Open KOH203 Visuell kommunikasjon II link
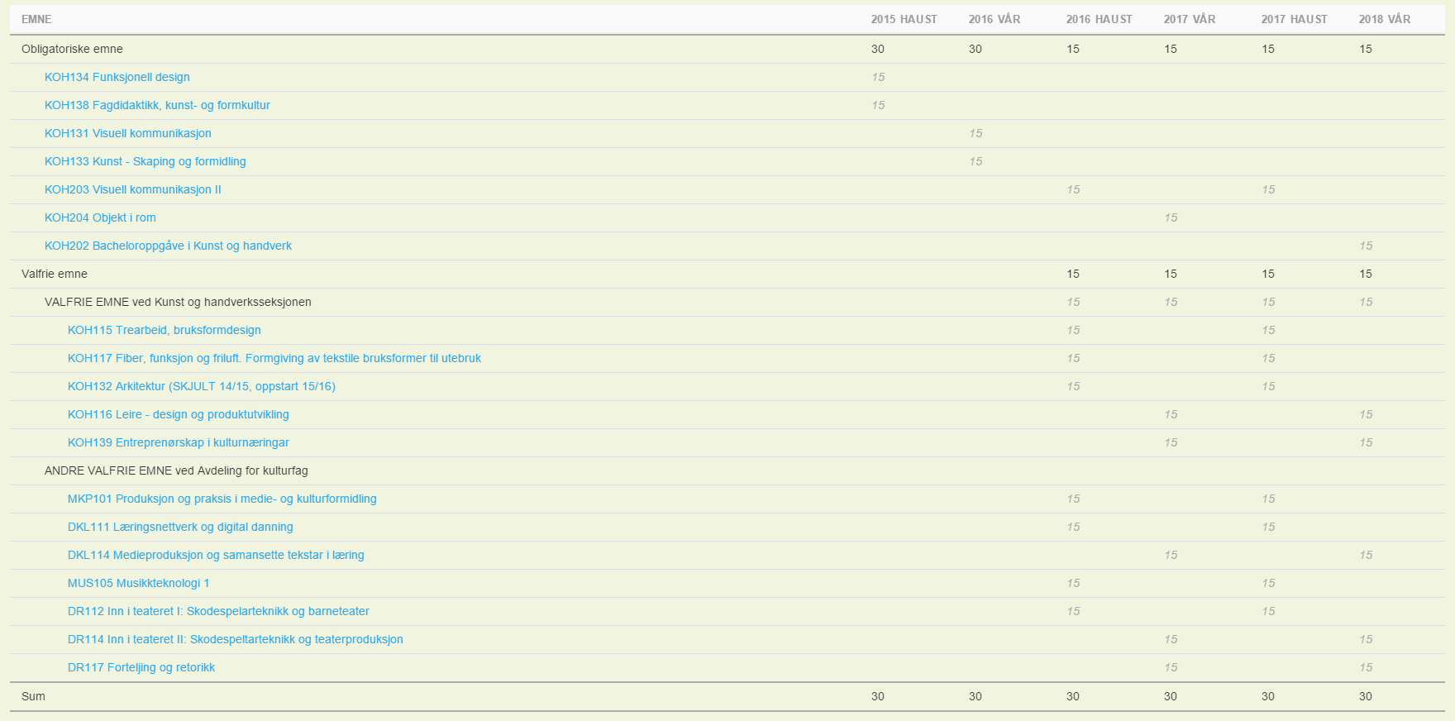Image resolution: width=1455 pixels, height=721 pixels. tap(133, 189)
